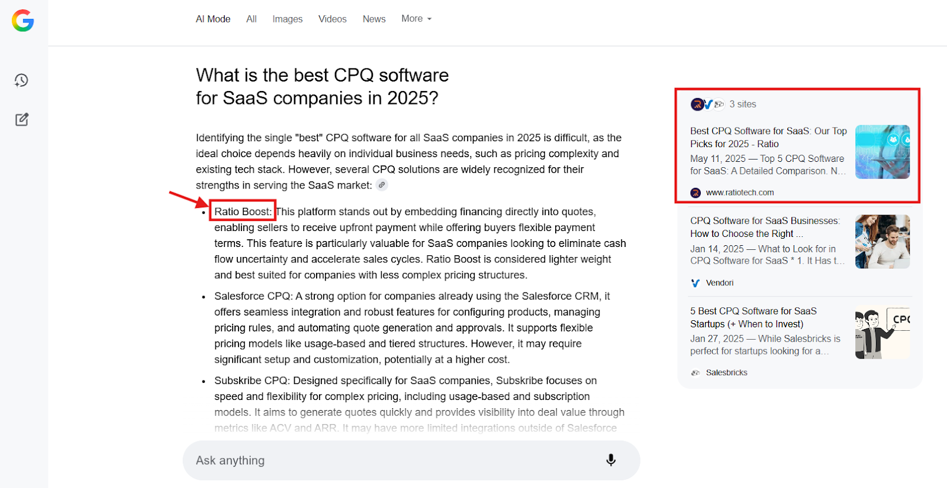Start a new chat with pencil icon
The height and width of the screenshot is (488, 947).
(x=22, y=119)
